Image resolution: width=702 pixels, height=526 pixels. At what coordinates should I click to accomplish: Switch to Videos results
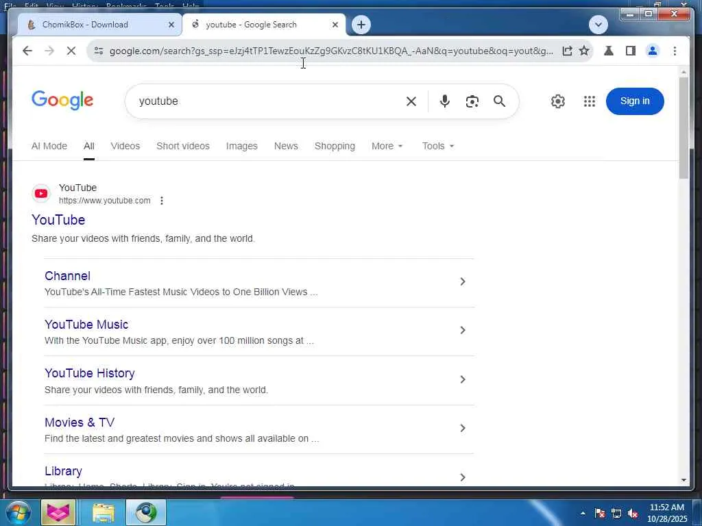[125, 147]
